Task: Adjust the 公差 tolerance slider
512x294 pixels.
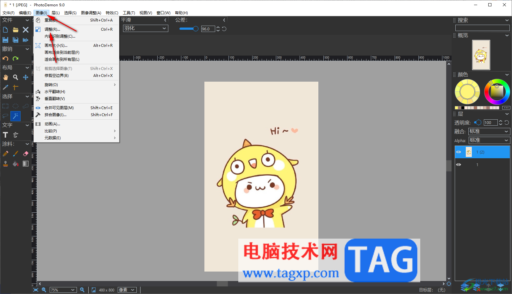Action: click(189, 29)
